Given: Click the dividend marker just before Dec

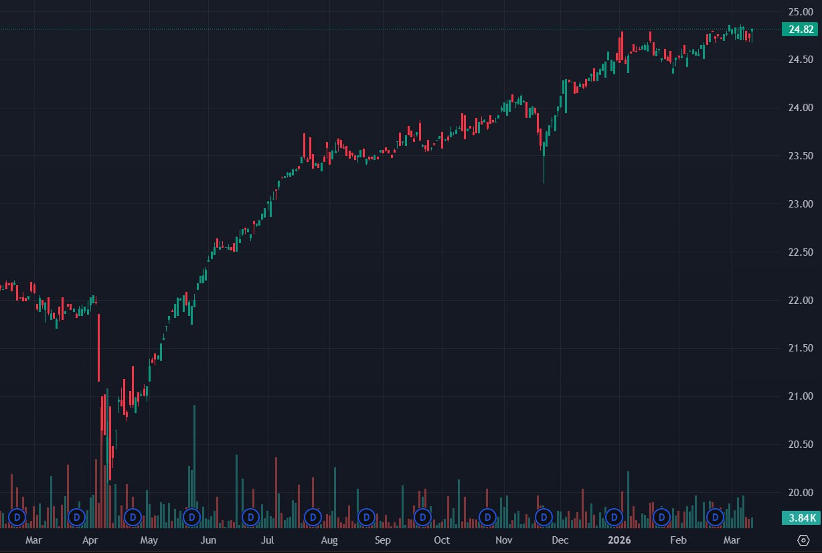Looking at the screenshot, I should pyautogui.click(x=544, y=517).
